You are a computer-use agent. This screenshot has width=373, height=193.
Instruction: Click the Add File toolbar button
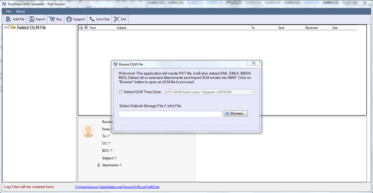15,19
